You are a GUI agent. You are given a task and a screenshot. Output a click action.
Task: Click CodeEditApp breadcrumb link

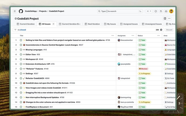pos(31,11)
